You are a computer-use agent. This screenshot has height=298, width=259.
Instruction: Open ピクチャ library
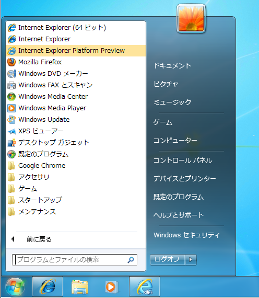point(166,84)
